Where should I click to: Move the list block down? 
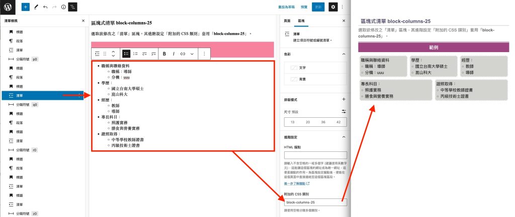point(113,56)
